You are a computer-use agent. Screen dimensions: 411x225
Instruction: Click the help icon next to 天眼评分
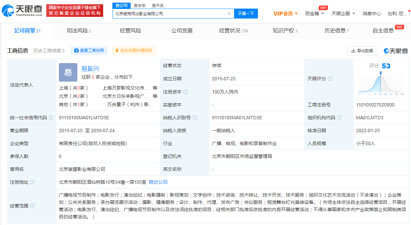point(330,79)
